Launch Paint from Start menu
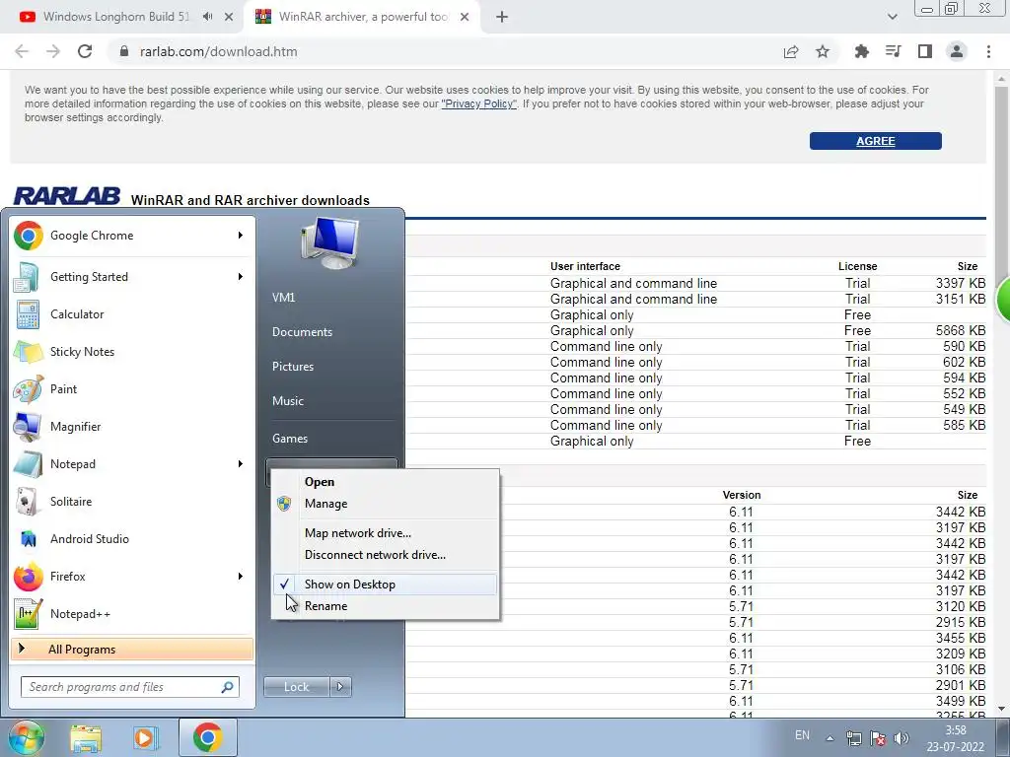 click(x=132, y=388)
